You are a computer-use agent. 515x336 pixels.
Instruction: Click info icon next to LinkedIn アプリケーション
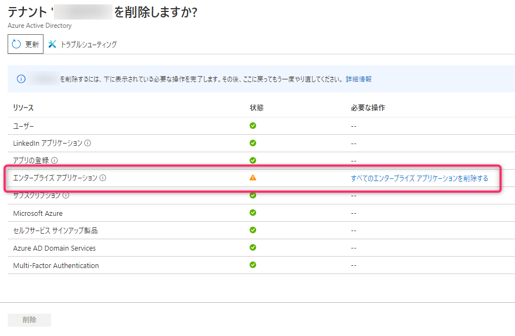click(88, 143)
